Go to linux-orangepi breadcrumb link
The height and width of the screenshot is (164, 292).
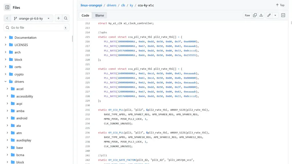pyautogui.click(x=90, y=5)
